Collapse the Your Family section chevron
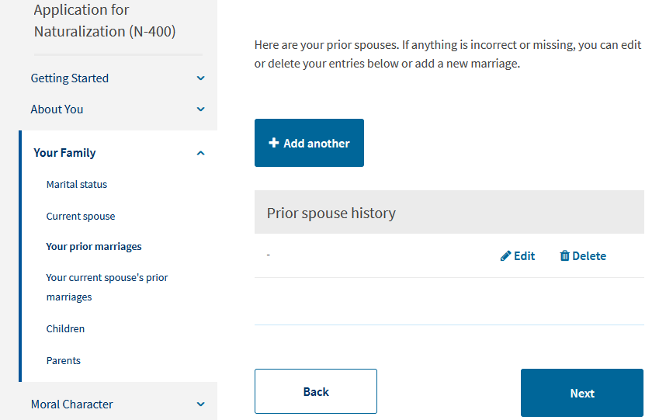The width and height of the screenshot is (666, 420). tap(201, 153)
